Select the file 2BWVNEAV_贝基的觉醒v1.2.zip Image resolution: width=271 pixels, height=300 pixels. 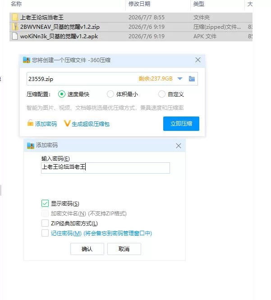(x=131, y=27)
